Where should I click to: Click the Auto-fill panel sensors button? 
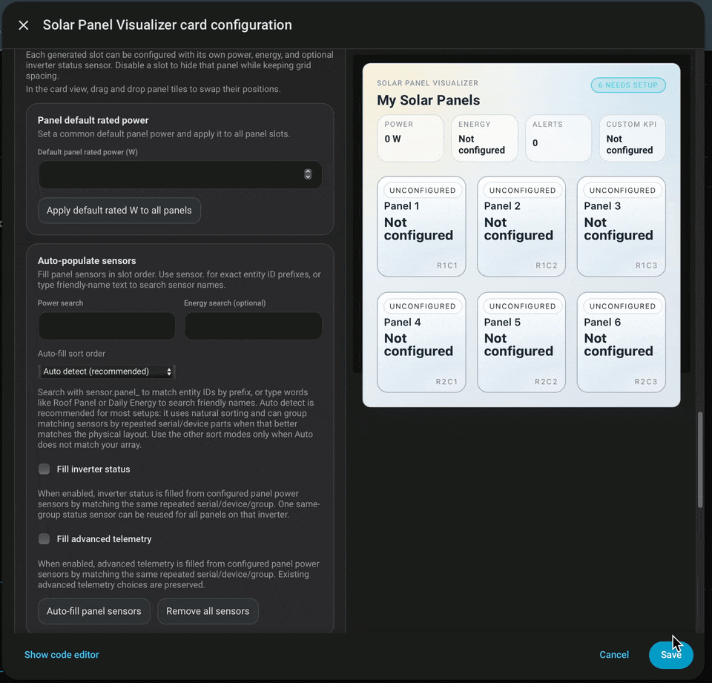94,611
